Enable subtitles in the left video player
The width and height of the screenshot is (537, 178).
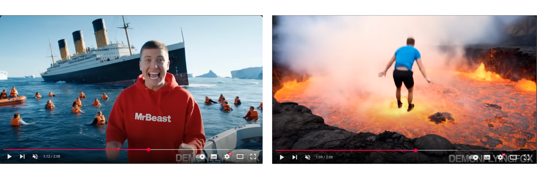[x=214, y=157]
